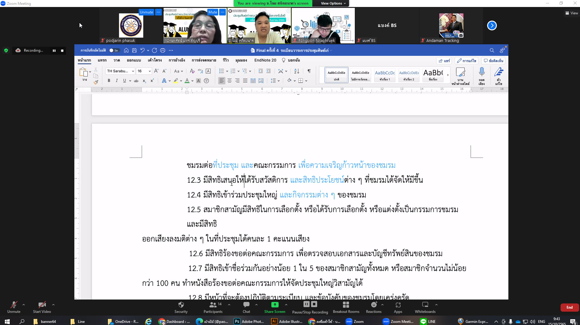Expand numbered list style dropdown arrow
The width and height of the screenshot is (580, 325).
pyautogui.click(x=239, y=71)
